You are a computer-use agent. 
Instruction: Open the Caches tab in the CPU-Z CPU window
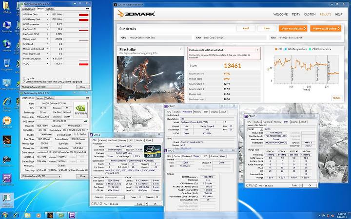coord(102,140)
